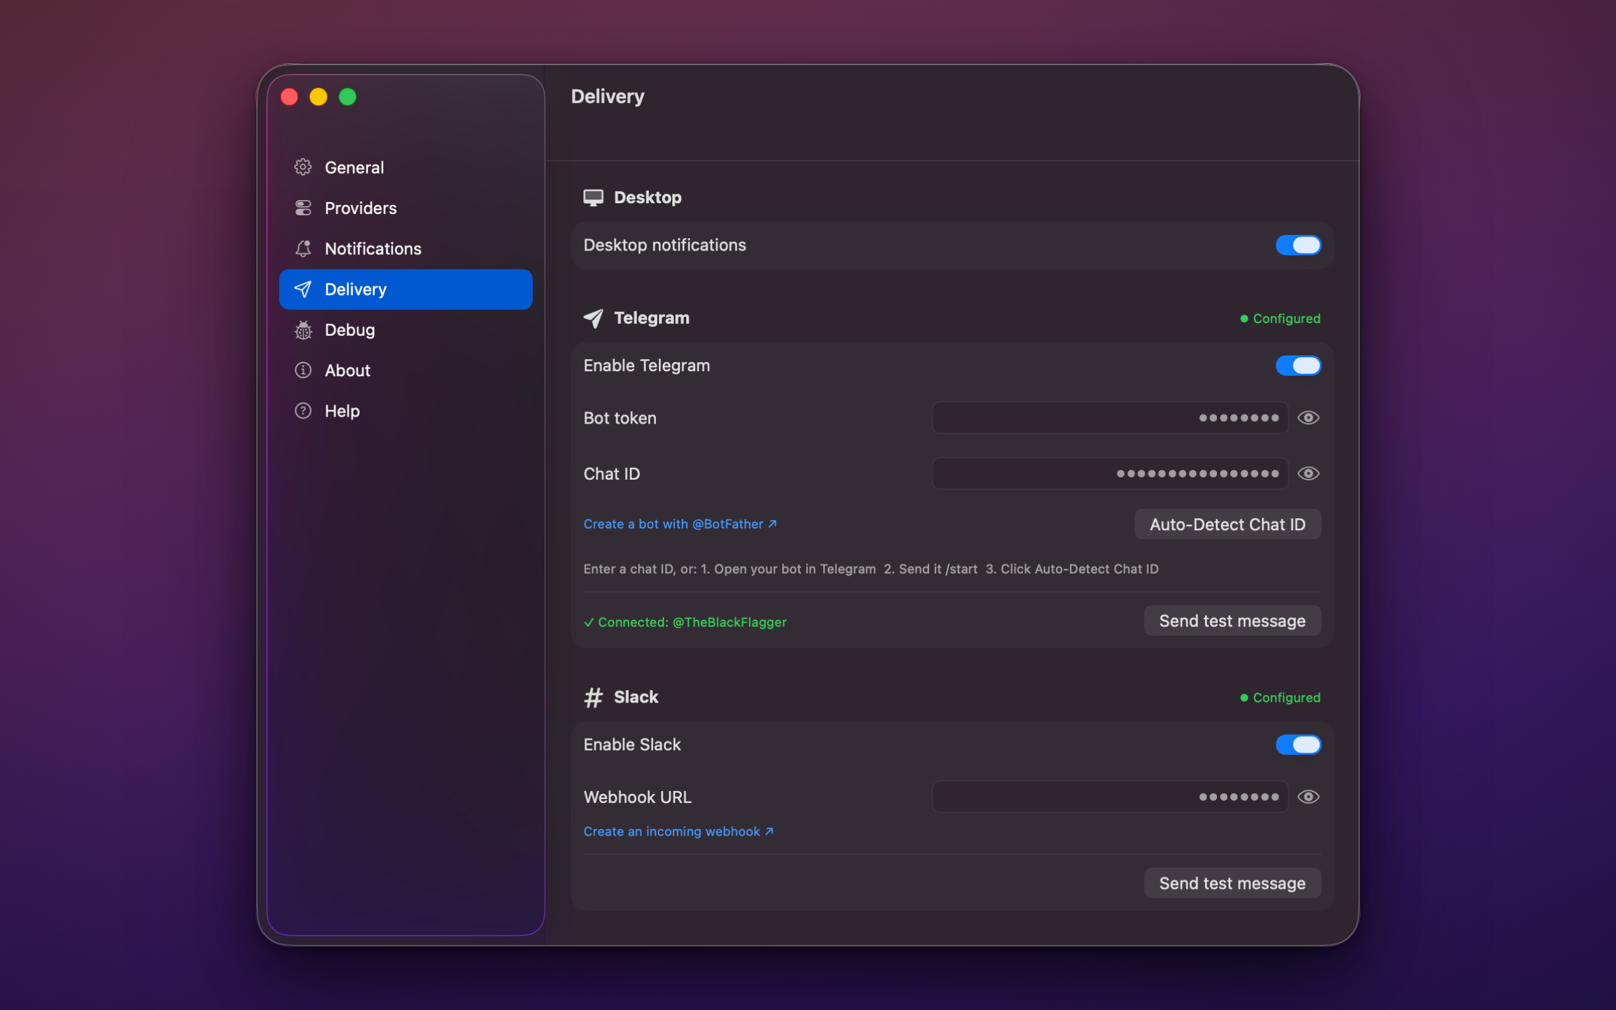Focus the Bot token input field

1110,418
